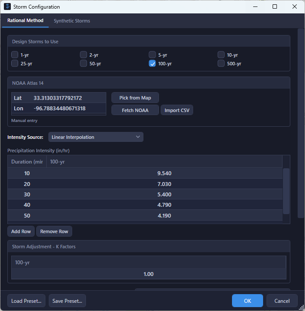The image size is (305, 311).
Task: Select the intensity cell 7.030
Action: click(x=165, y=184)
